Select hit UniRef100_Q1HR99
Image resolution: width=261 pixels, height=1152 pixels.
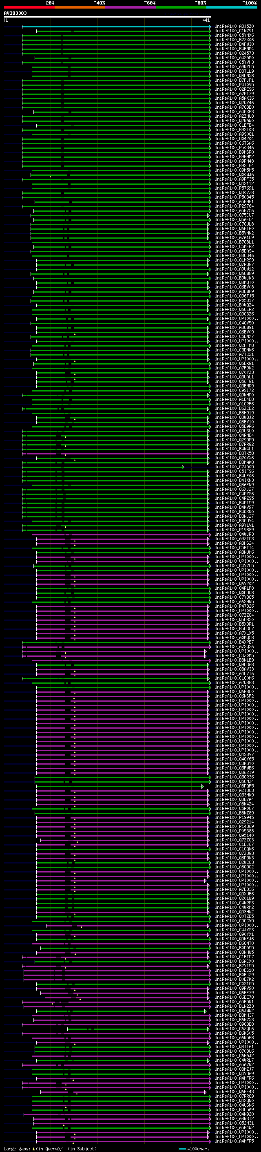pos(234,260)
